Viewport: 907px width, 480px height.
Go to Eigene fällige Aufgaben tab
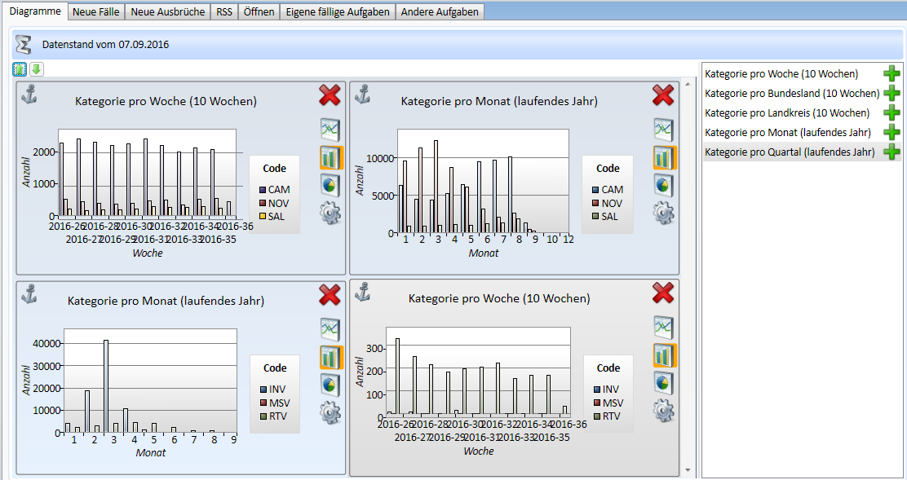tap(338, 12)
